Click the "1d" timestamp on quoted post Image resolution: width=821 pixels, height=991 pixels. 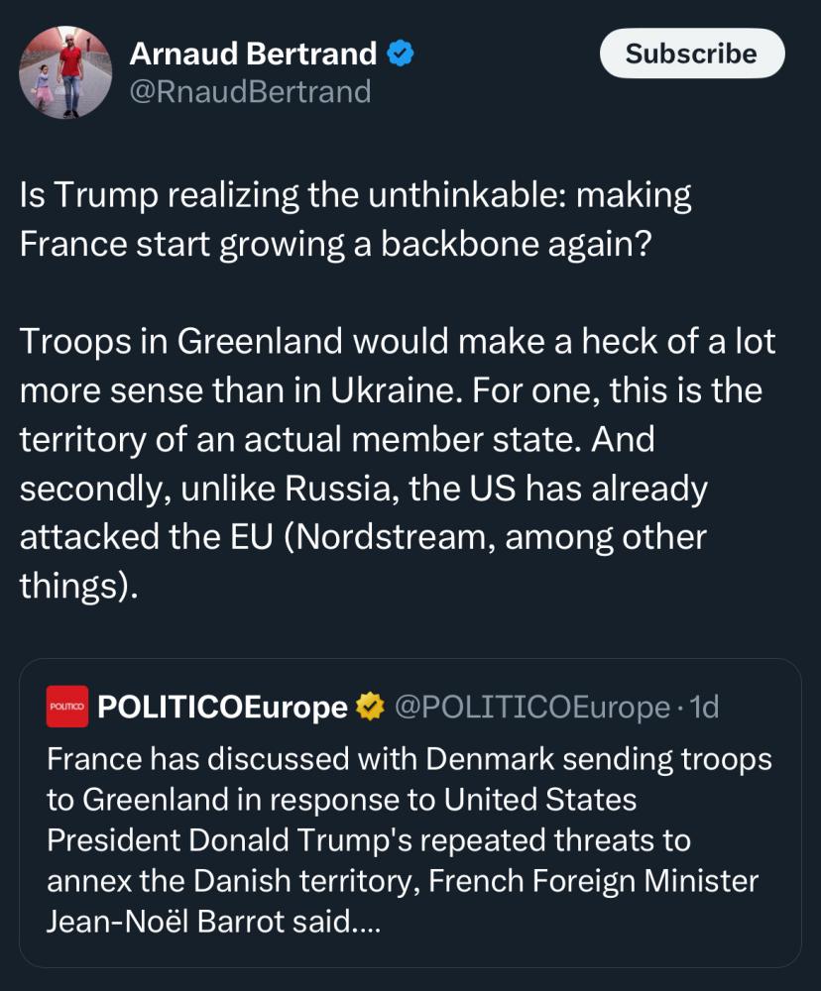[x=703, y=707]
